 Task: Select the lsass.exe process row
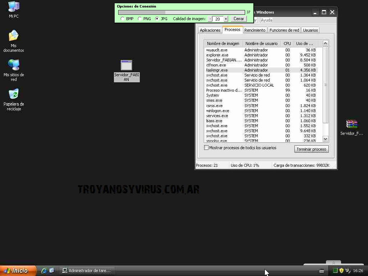pyautogui.click(x=261, y=121)
